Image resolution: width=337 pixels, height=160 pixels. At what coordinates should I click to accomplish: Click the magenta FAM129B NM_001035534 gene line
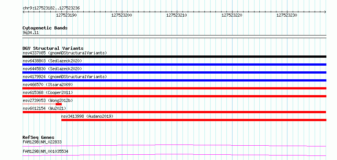(174, 155)
